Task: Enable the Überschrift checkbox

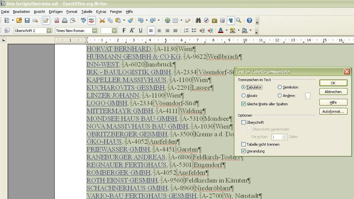Action: 243,122
